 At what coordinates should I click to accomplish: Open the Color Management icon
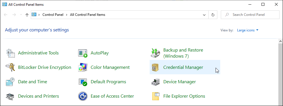tap(83, 67)
